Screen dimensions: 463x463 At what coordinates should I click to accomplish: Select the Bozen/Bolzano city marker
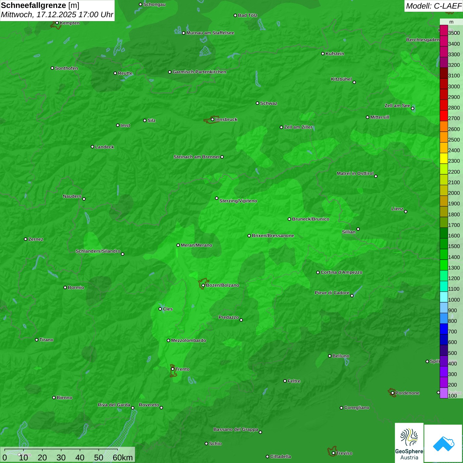[203, 285]
